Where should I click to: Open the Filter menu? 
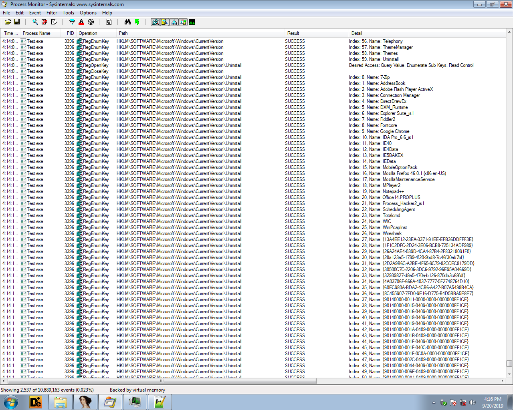point(52,13)
